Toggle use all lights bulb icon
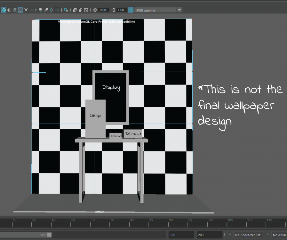 point(26,10)
